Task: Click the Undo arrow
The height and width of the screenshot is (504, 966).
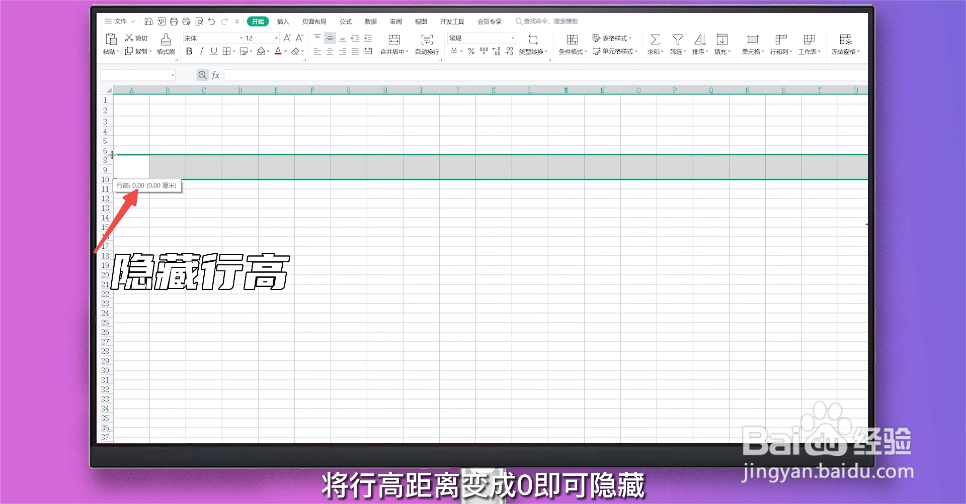Action: pos(212,22)
